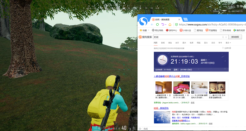Select the 英文 search category tab
The height and width of the screenshot is (131, 246).
[x=206, y=43]
